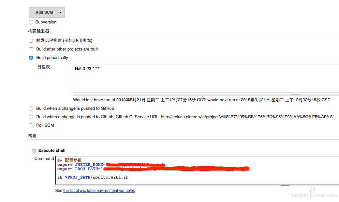The image size is (339, 202).
Task: Click the 构建触发器 section heading
Action: (x=39, y=31)
